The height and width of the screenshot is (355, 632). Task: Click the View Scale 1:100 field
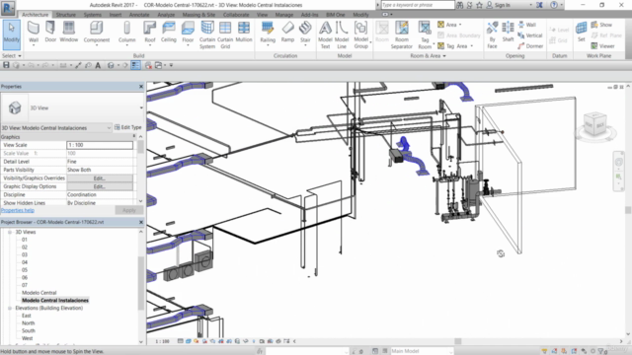(100, 145)
